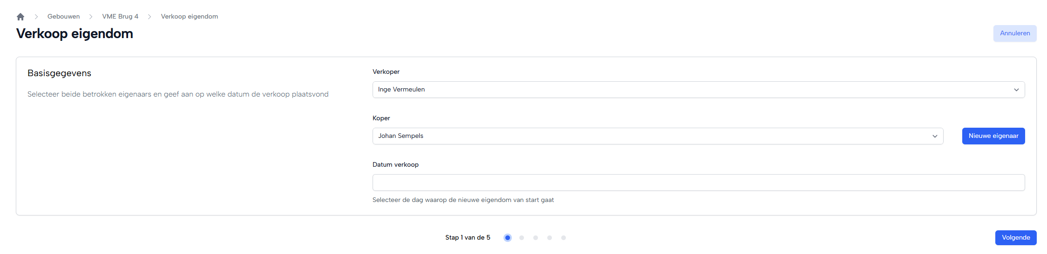Proceed with the Volgende button
Viewport: 1047px width, 254px height.
point(1015,238)
